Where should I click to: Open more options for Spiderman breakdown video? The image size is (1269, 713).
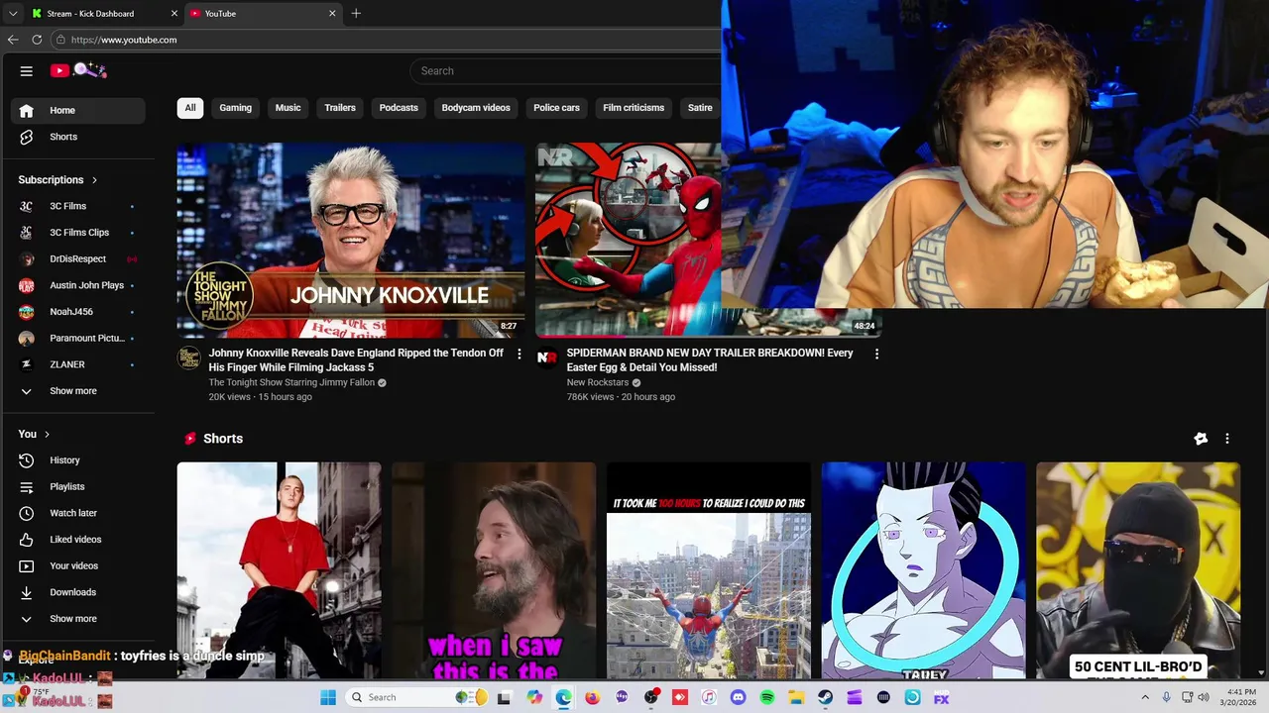pos(876,354)
